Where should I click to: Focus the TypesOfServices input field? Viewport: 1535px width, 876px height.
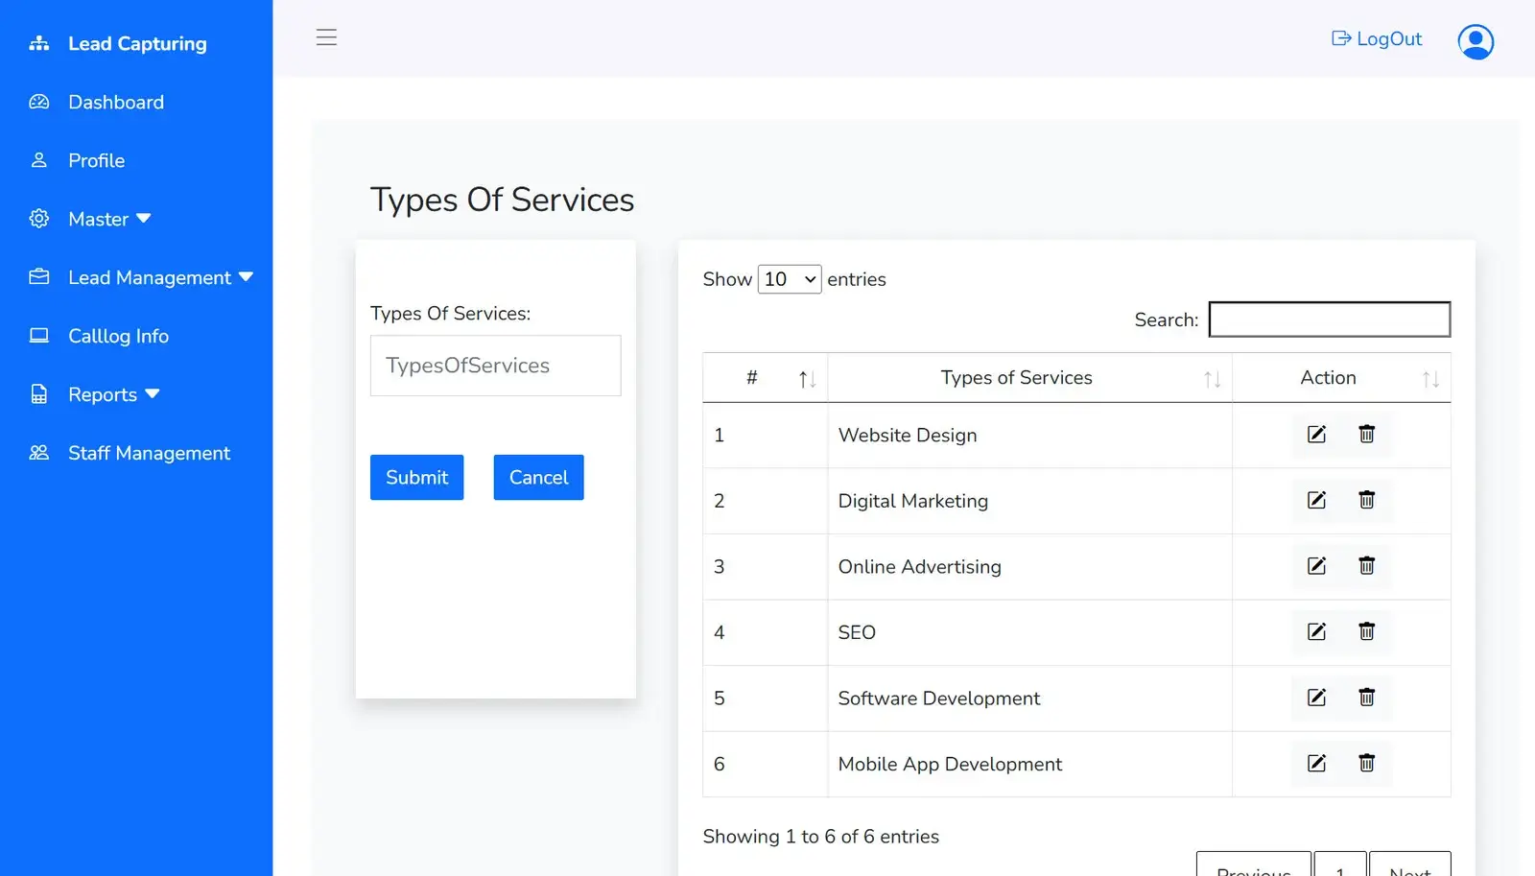pos(495,366)
